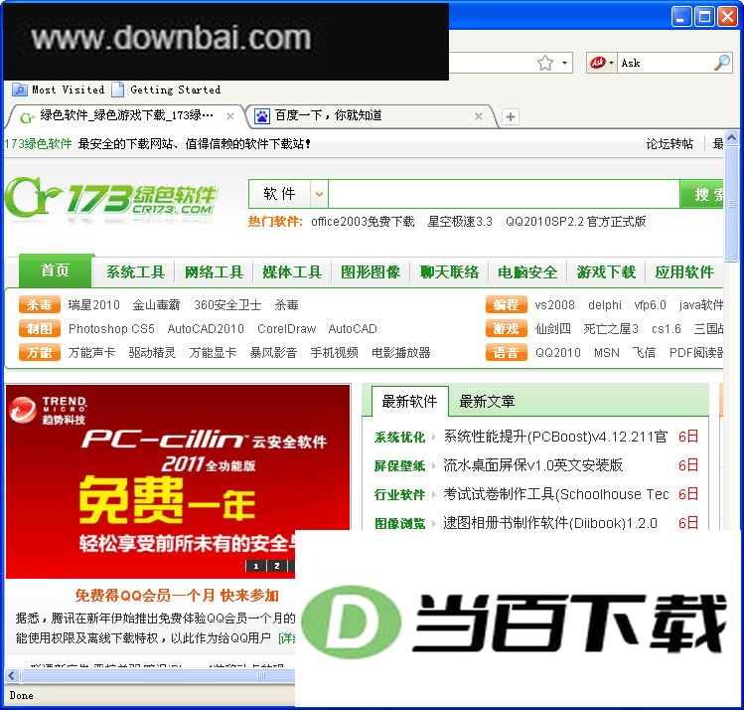
Task: Click the magnifier icon in Ask search box
Action: click(722, 63)
